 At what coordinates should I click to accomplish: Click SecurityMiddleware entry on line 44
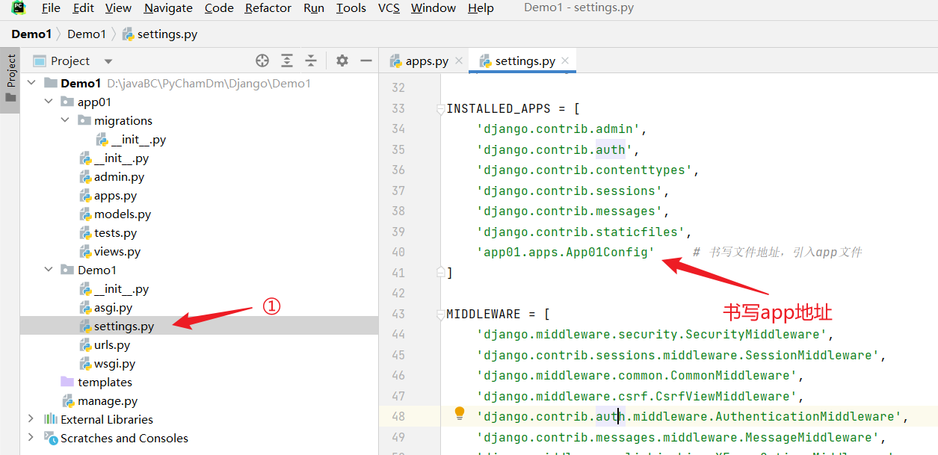coord(652,334)
